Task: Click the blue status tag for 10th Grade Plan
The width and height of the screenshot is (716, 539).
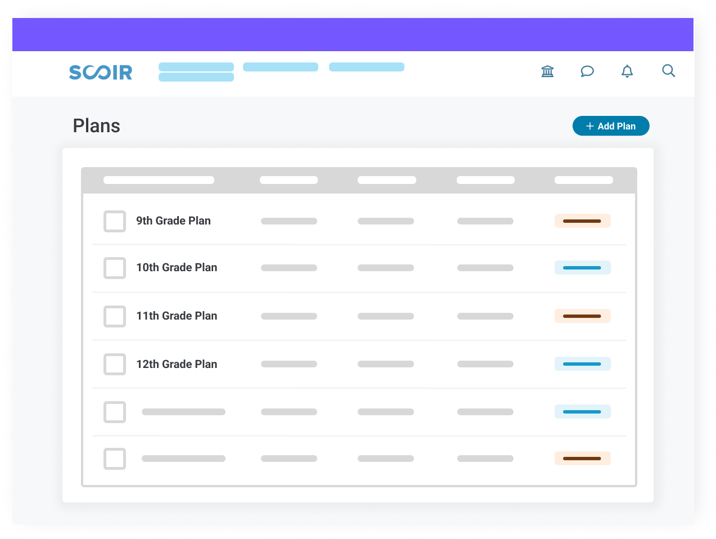Action: (x=583, y=268)
